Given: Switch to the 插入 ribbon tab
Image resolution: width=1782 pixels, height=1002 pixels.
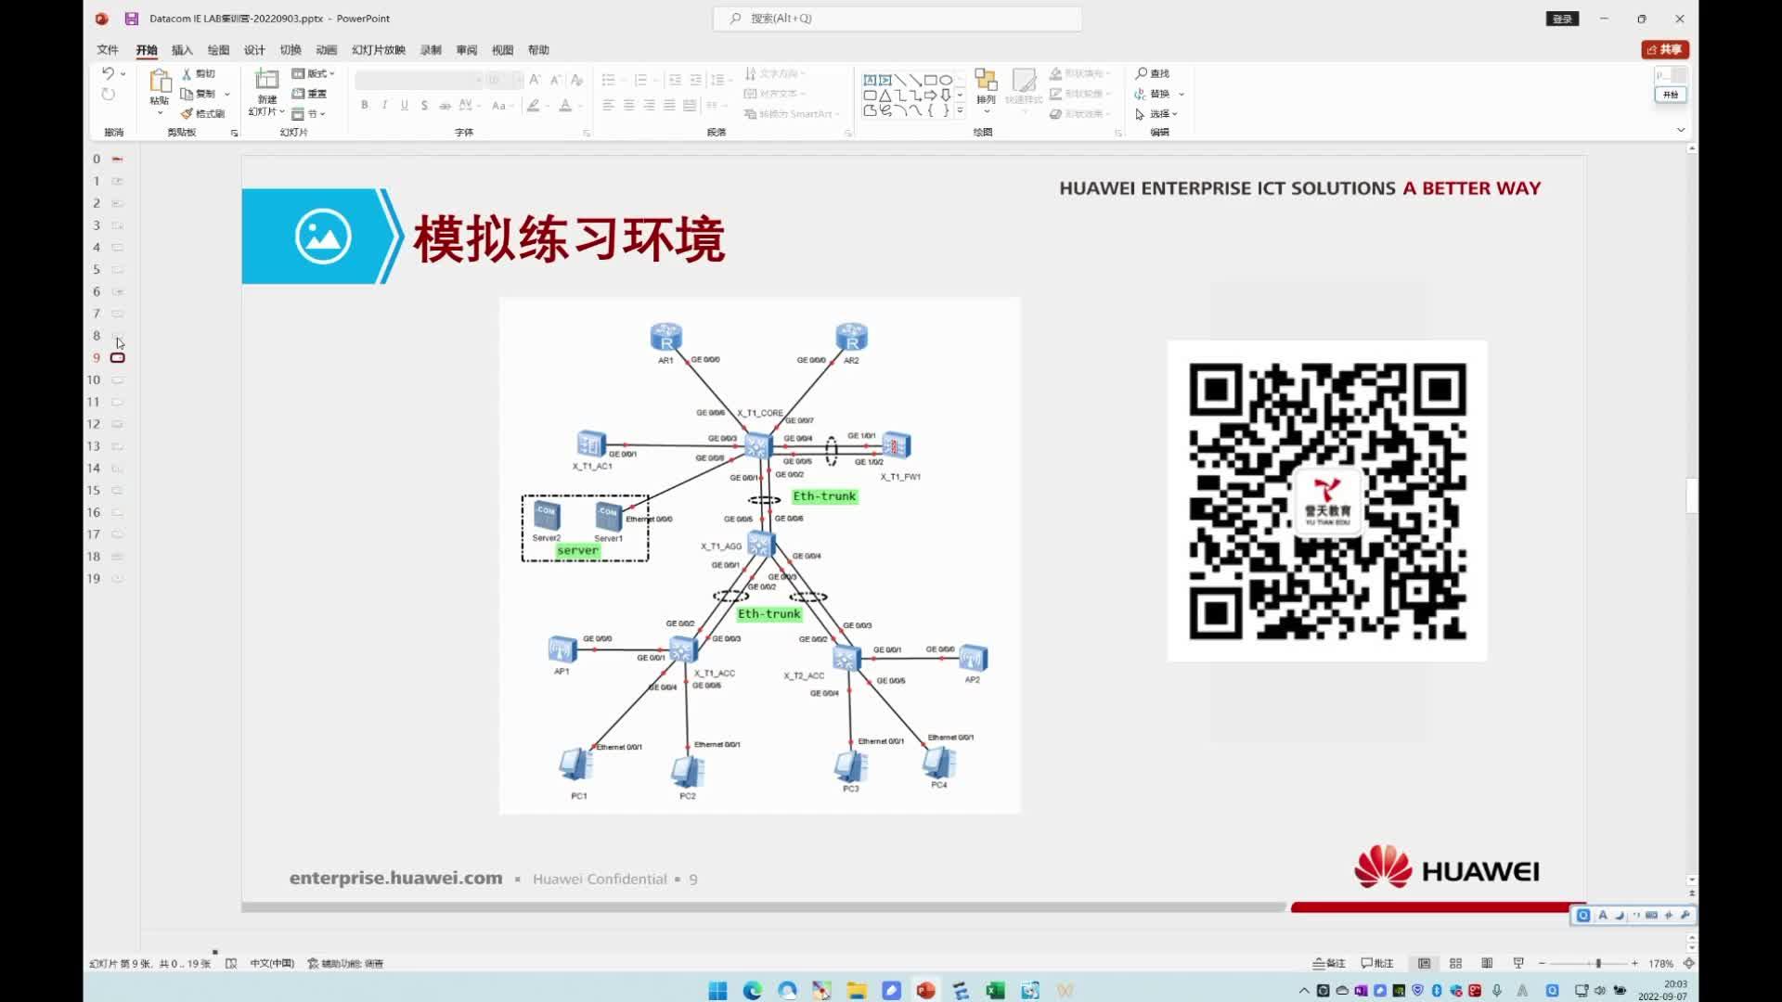Looking at the screenshot, I should [182, 50].
